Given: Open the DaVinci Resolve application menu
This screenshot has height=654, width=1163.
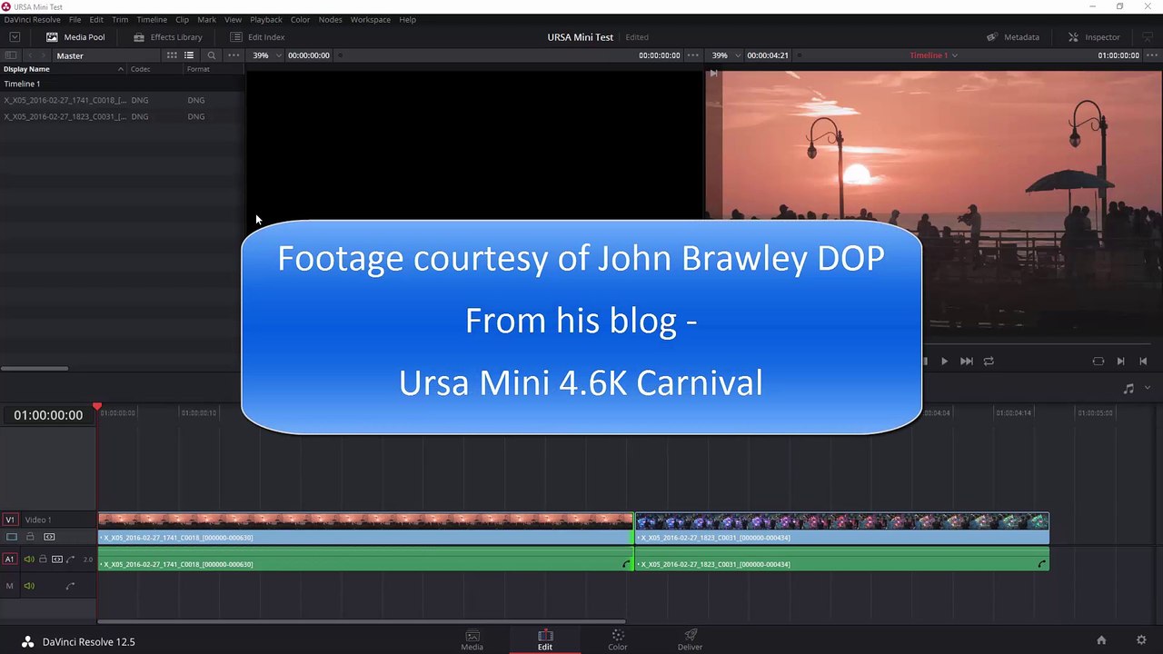Looking at the screenshot, I should [x=33, y=19].
